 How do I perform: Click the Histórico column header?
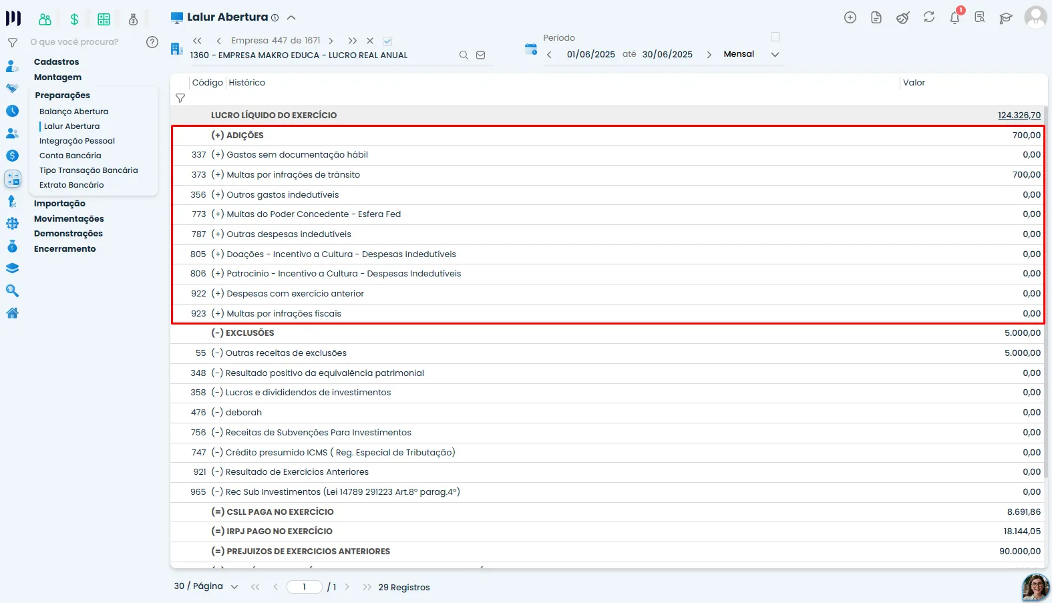[246, 83]
